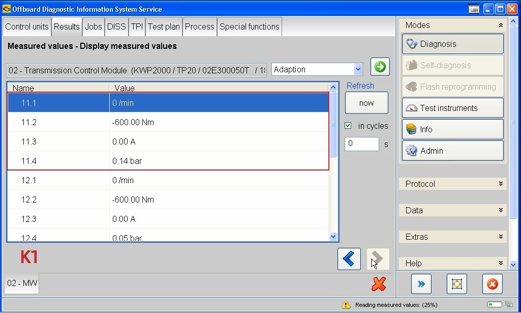Open the Special functions tab
Screen dimensions: 521x313
(x=249, y=26)
